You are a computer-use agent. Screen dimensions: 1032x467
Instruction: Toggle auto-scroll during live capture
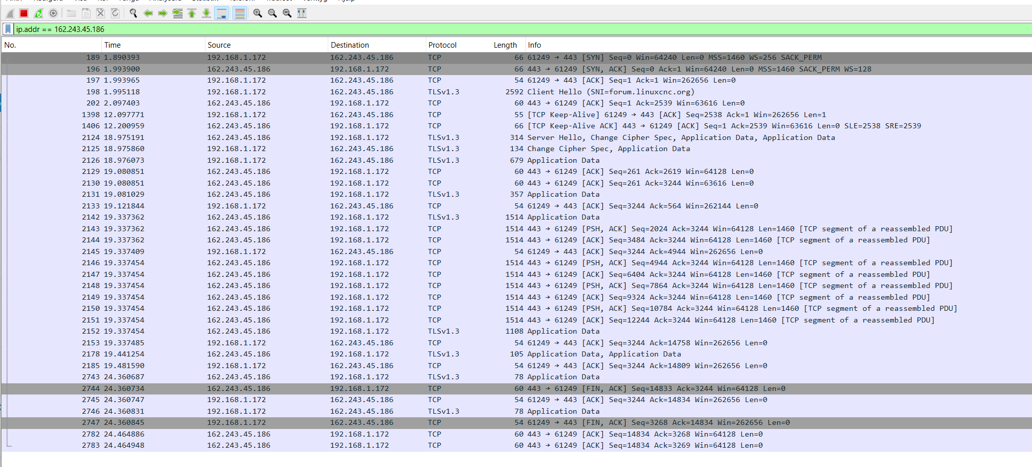tap(222, 13)
